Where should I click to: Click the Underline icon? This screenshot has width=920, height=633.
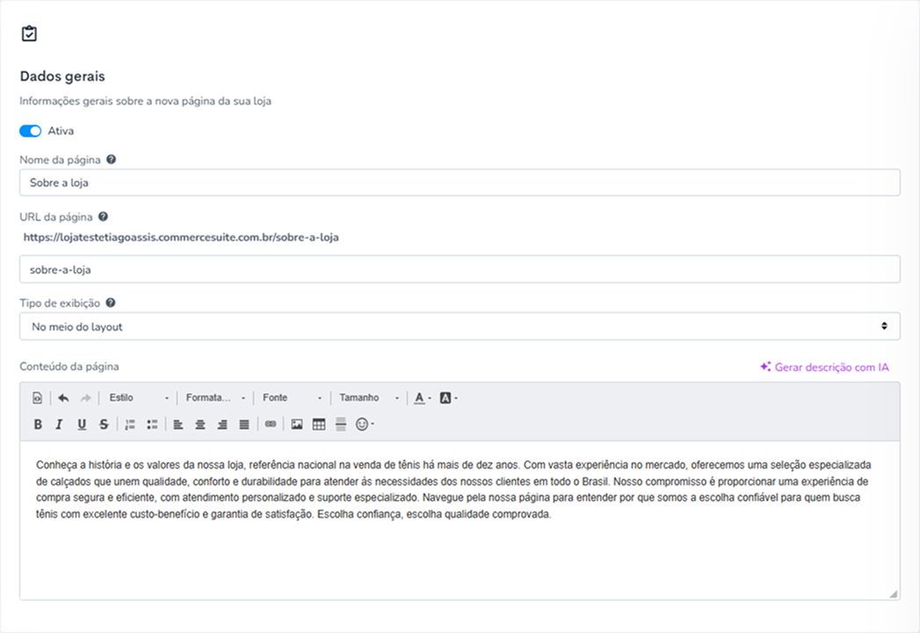[82, 424]
